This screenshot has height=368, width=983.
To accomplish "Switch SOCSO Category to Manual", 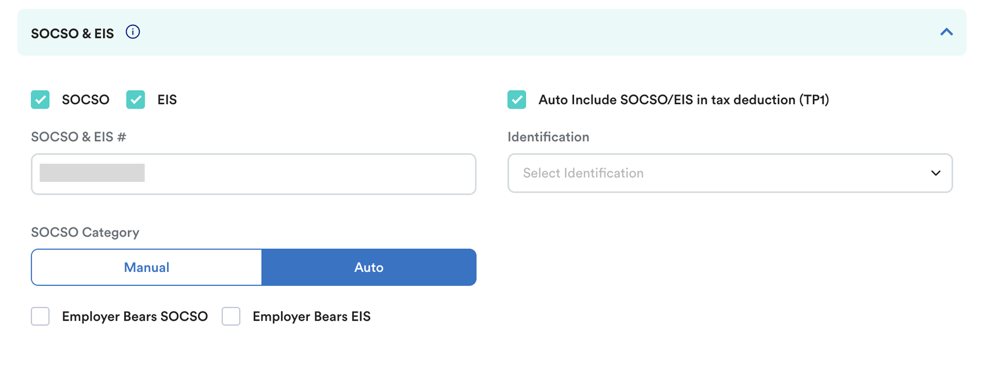I will (147, 267).
